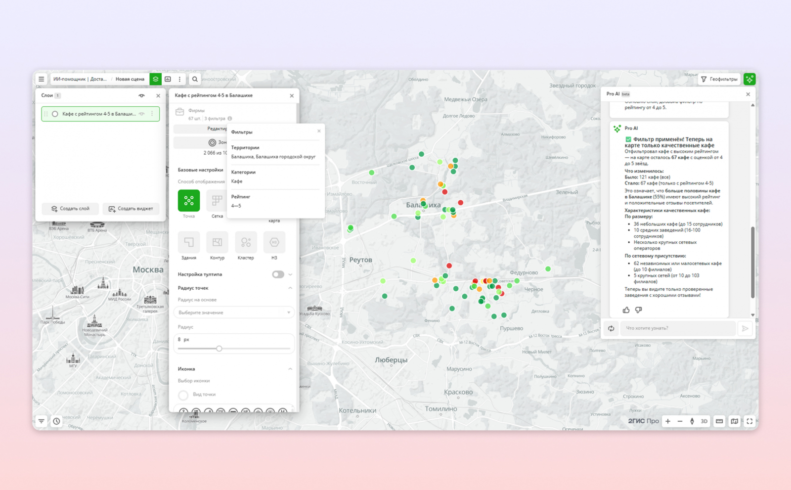791x490 pixels.
Task: Enter fullscreen map mode
Action: [749, 421]
